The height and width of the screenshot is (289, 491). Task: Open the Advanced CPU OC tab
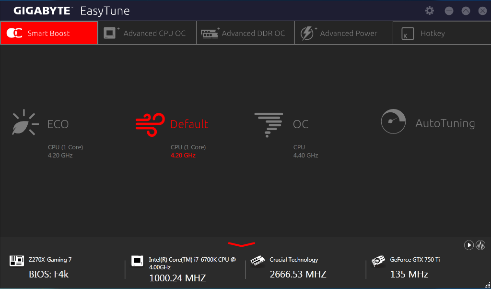pos(147,33)
